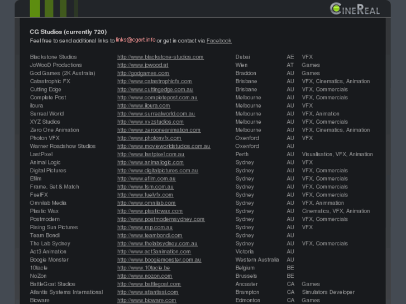Click the 'Dubai' city cell
This screenshot has width=406, height=304.
(x=242, y=57)
